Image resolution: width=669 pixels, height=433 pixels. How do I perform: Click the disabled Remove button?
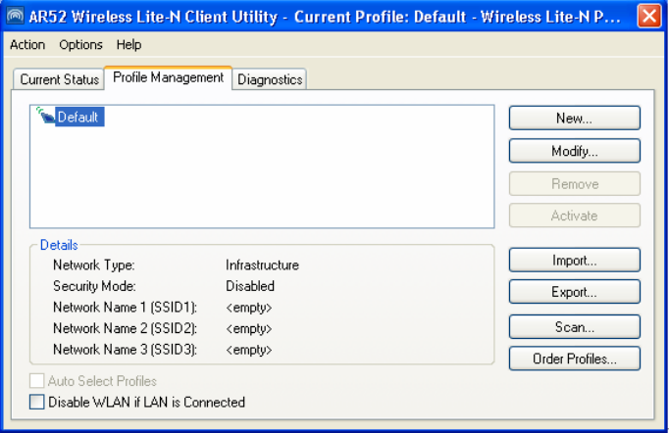pyautogui.click(x=574, y=184)
